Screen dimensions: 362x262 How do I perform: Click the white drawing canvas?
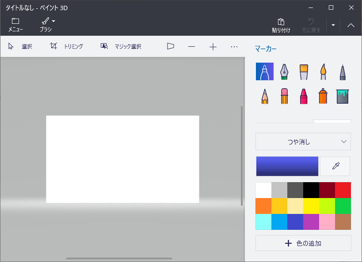coord(122,159)
